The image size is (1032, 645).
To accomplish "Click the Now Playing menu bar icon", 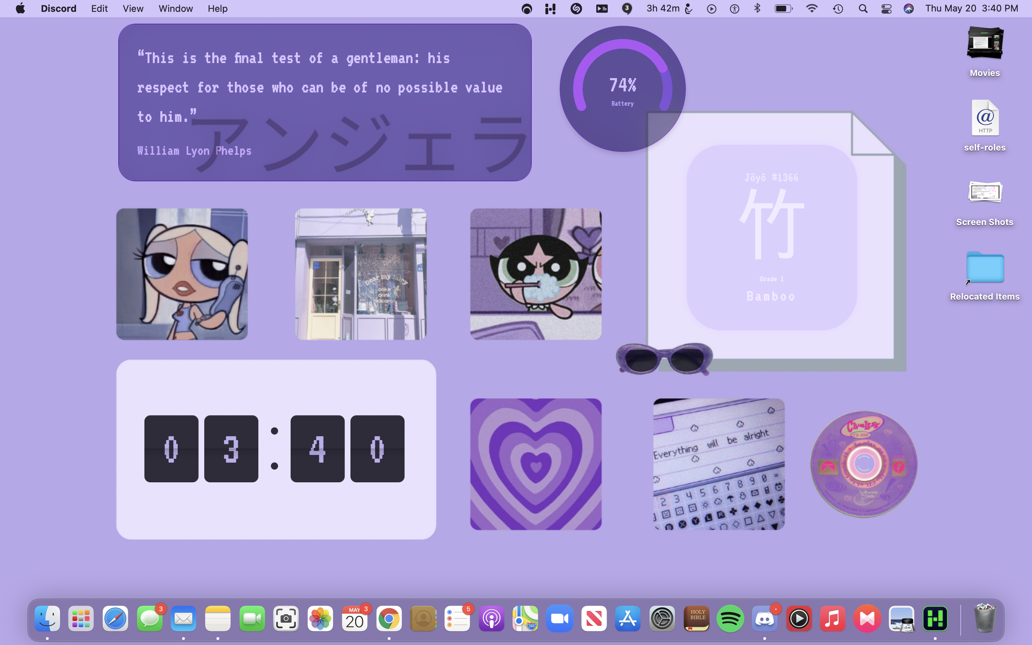I will (x=711, y=9).
